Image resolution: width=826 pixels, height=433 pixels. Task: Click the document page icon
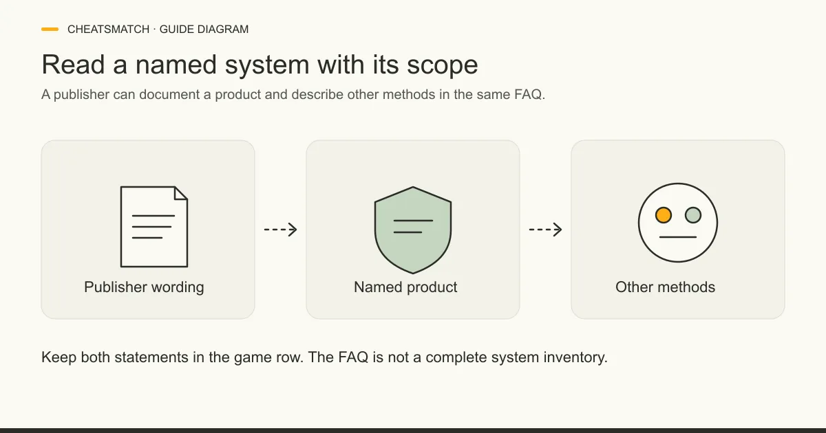coord(154,226)
